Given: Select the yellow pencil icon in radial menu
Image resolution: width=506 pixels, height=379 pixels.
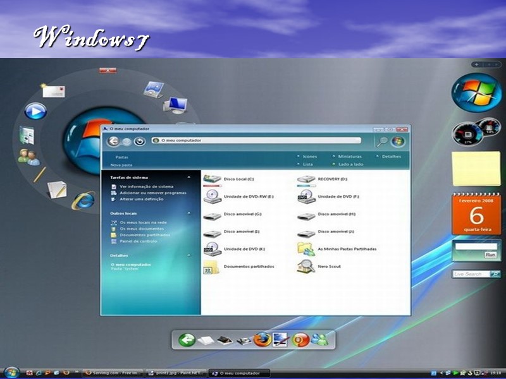Looking at the screenshot, I should pos(40,174).
